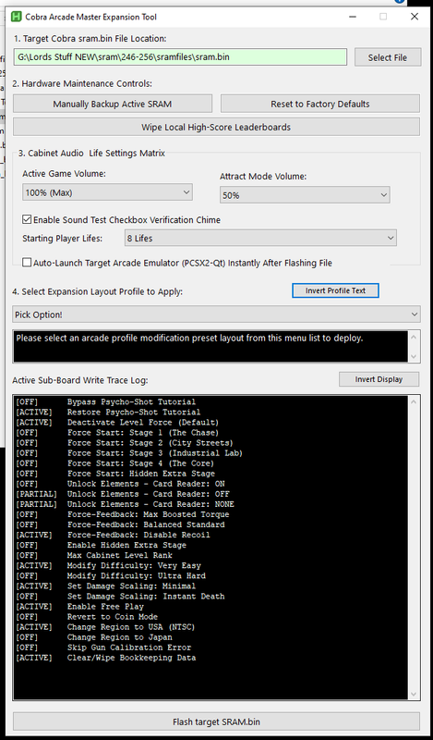Click the trace log scrollbar's down arrow
The image size is (433, 740).
[x=415, y=694]
